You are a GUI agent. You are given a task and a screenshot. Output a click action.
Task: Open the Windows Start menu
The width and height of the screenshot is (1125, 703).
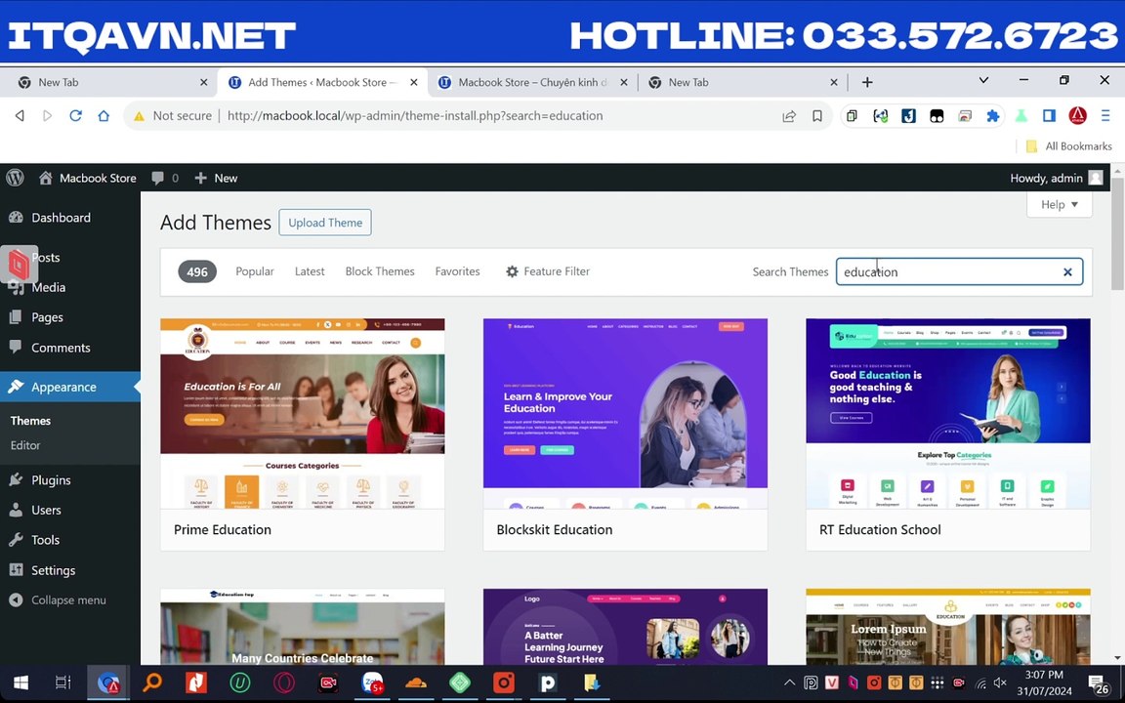pyautogui.click(x=21, y=682)
